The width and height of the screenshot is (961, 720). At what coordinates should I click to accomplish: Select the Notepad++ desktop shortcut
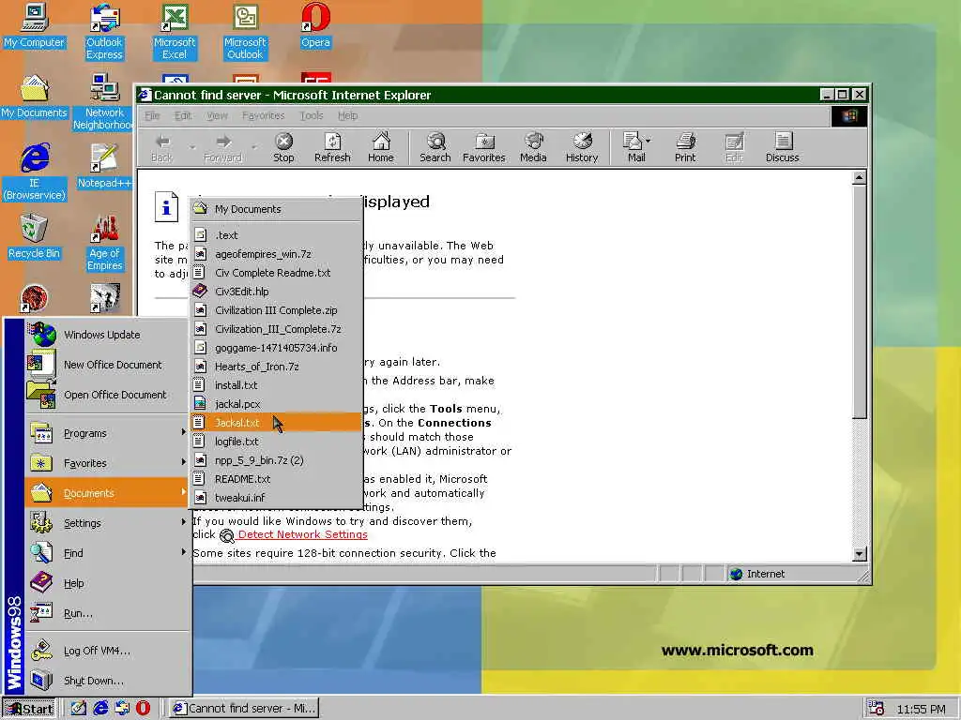click(104, 167)
